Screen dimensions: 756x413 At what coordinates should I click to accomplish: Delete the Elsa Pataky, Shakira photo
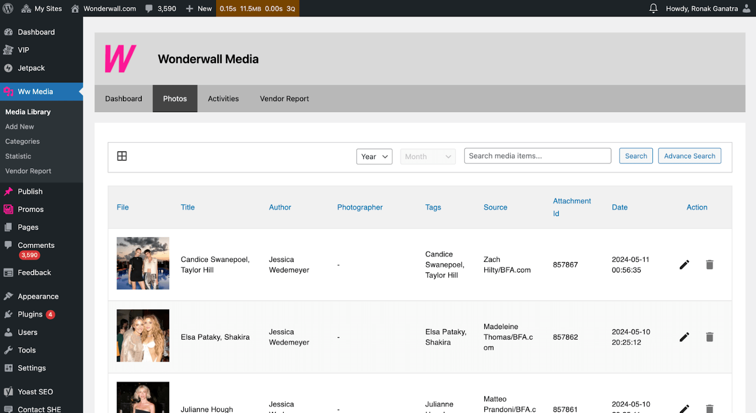pyautogui.click(x=709, y=337)
